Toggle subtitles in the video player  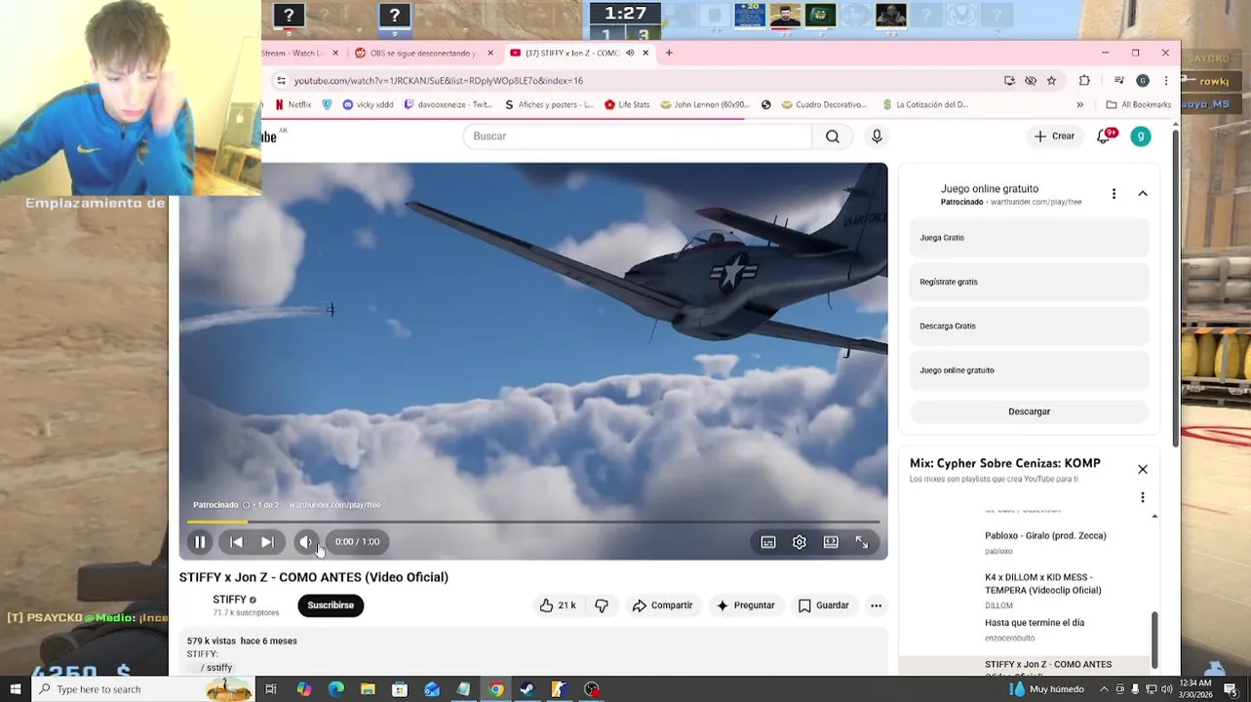click(x=768, y=542)
